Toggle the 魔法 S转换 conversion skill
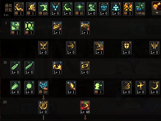161x121 pixels. coord(140,9)
